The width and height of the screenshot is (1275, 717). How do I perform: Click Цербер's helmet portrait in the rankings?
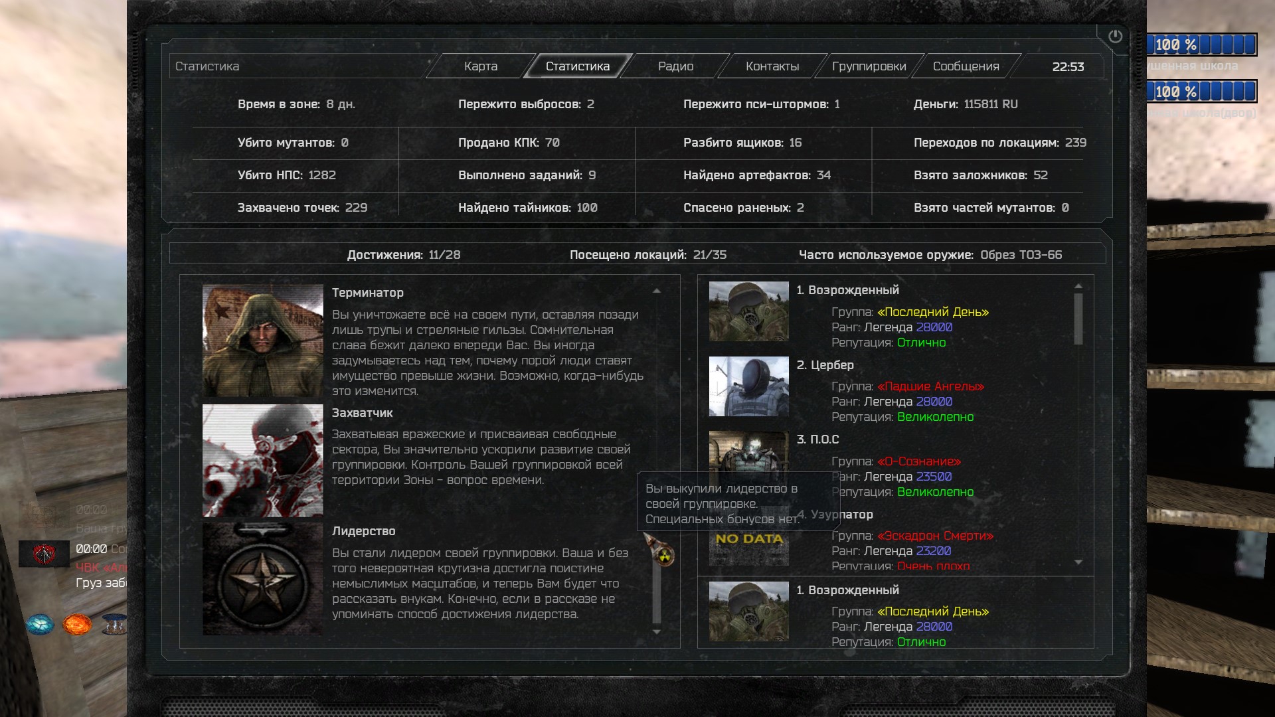tap(748, 386)
